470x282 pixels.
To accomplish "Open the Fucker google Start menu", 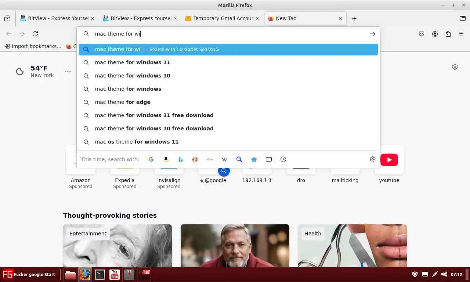I will 29,274.
